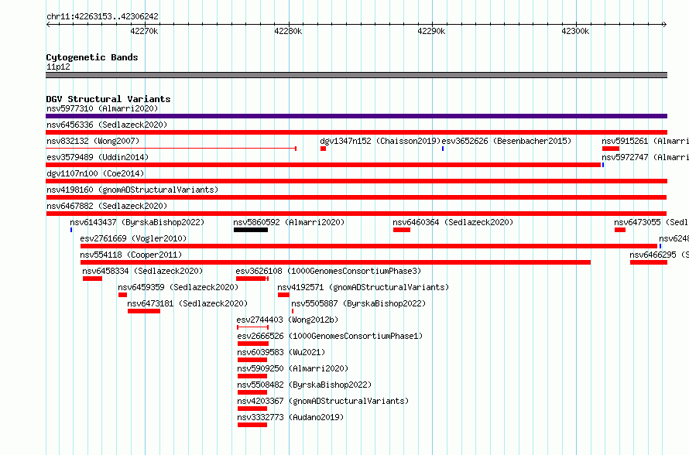
Task: Open nsv4203367 (gnomADStructuralVariants) label
Action: pyautogui.click(x=323, y=401)
